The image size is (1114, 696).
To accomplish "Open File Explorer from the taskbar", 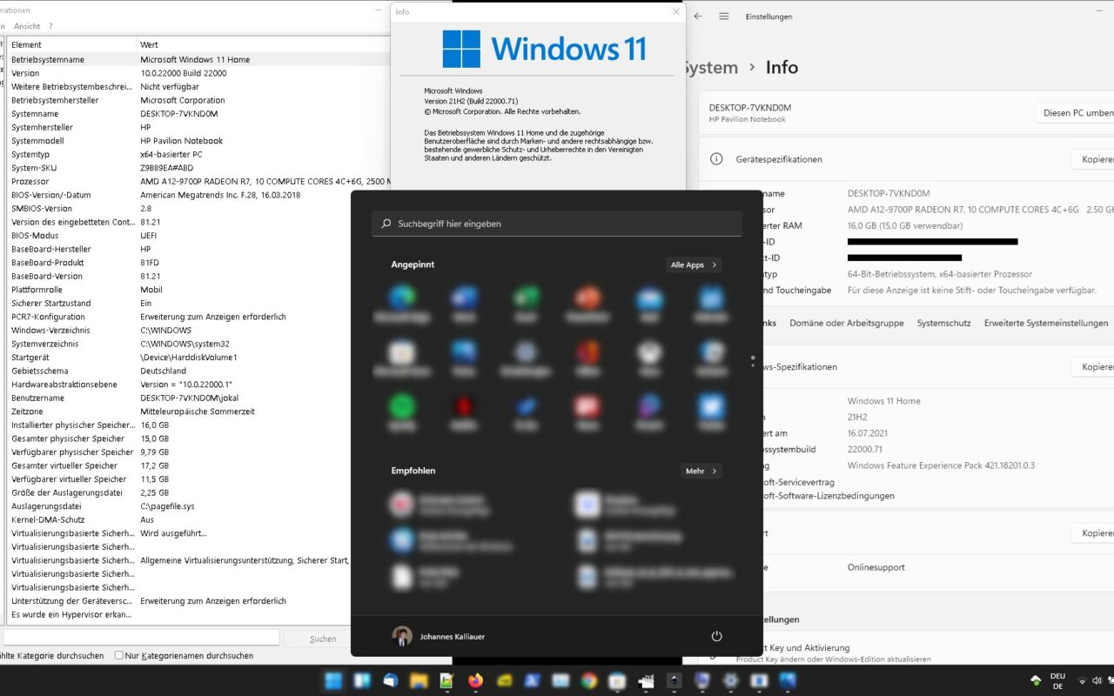I will (419, 680).
